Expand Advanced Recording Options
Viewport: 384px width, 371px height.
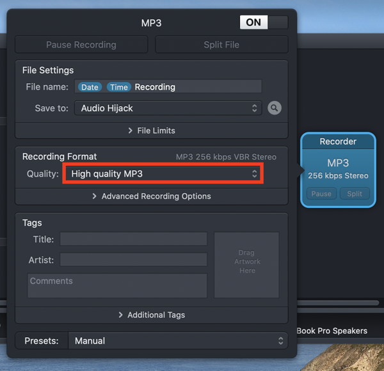(151, 196)
